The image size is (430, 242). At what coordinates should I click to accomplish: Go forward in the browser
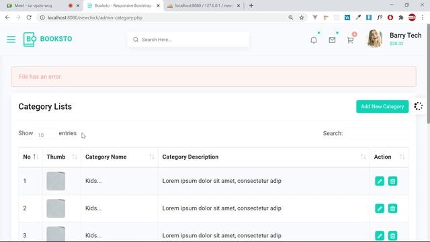click(x=18, y=17)
